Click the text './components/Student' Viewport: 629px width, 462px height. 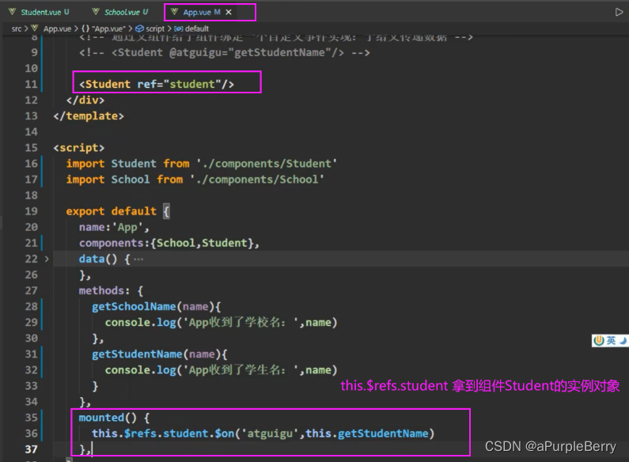[267, 164]
